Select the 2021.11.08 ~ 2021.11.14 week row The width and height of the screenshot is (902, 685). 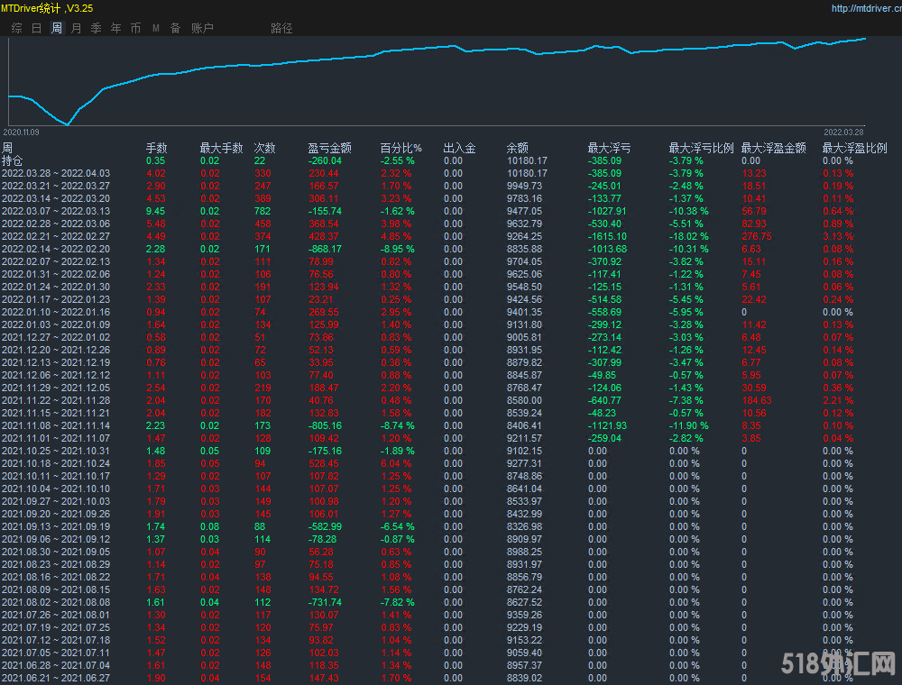(x=56, y=425)
